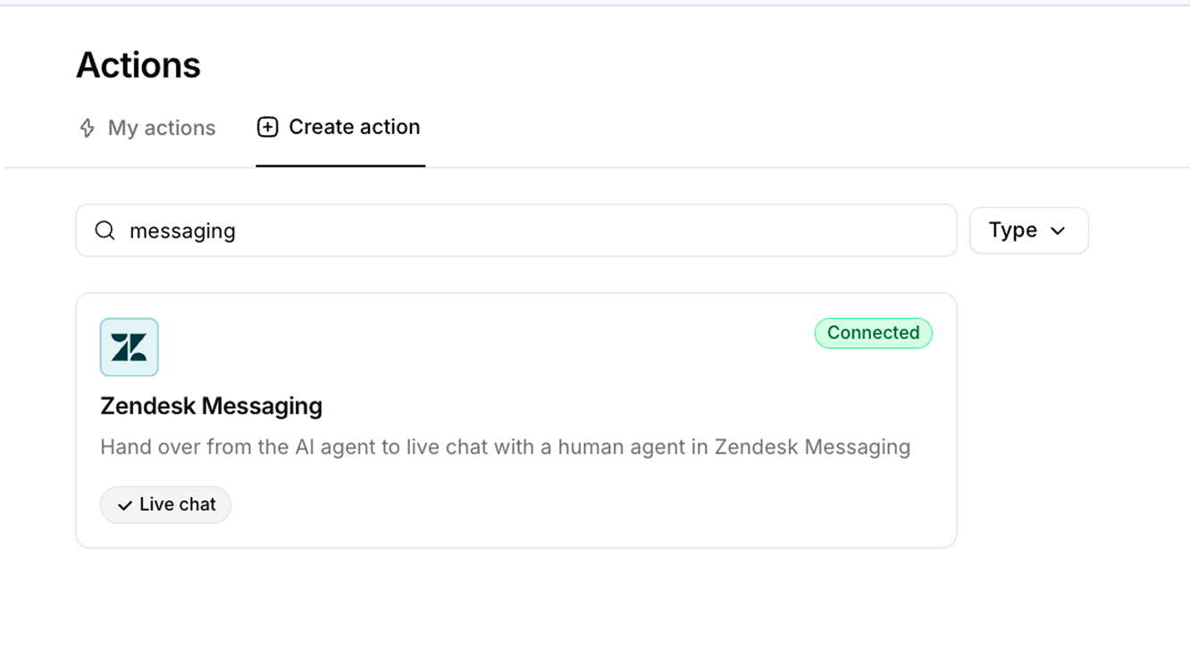Click the search field containing 'messaging'
Image resolution: width=1190 pixels, height=651 pixels.
(516, 230)
